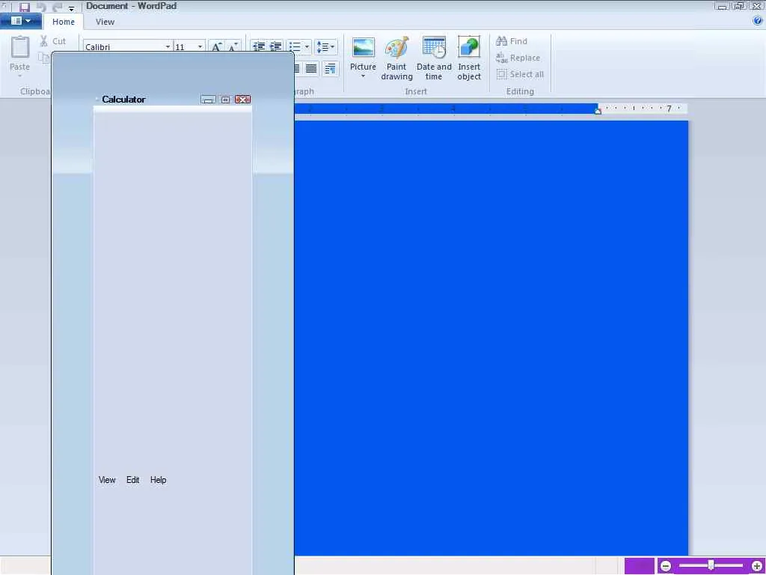Insert a Paint drawing
Image resolution: width=766 pixels, height=575 pixels.
396,58
